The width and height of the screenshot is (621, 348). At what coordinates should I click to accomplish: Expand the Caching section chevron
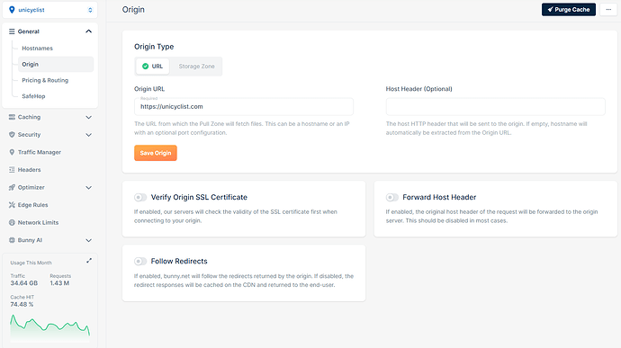click(89, 117)
